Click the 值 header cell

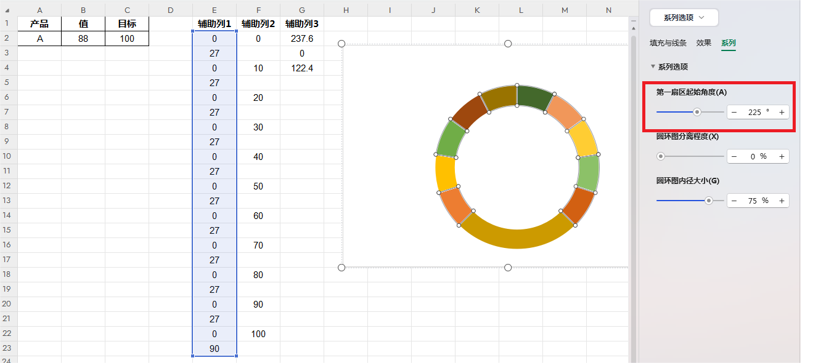[x=83, y=24]
